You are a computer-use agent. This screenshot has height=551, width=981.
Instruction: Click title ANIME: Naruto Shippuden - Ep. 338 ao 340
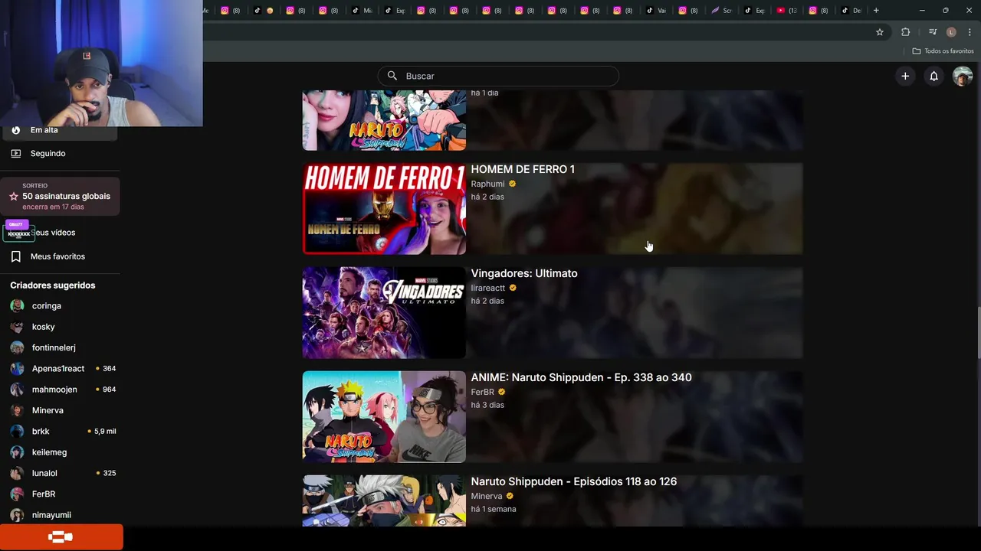tap(581, 377)
